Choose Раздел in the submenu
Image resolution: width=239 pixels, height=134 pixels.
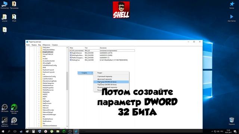point(111,73)
